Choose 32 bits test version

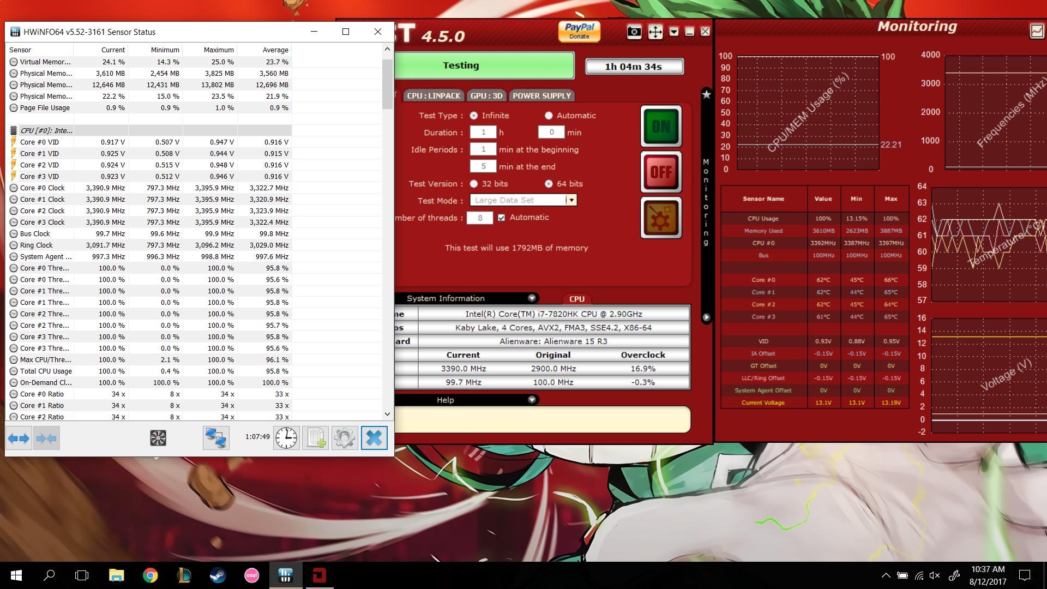click(473, 184)
